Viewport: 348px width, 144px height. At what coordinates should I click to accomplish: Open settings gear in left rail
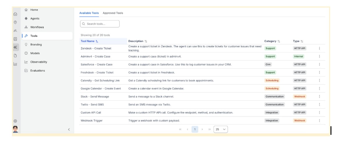[15, 121]
